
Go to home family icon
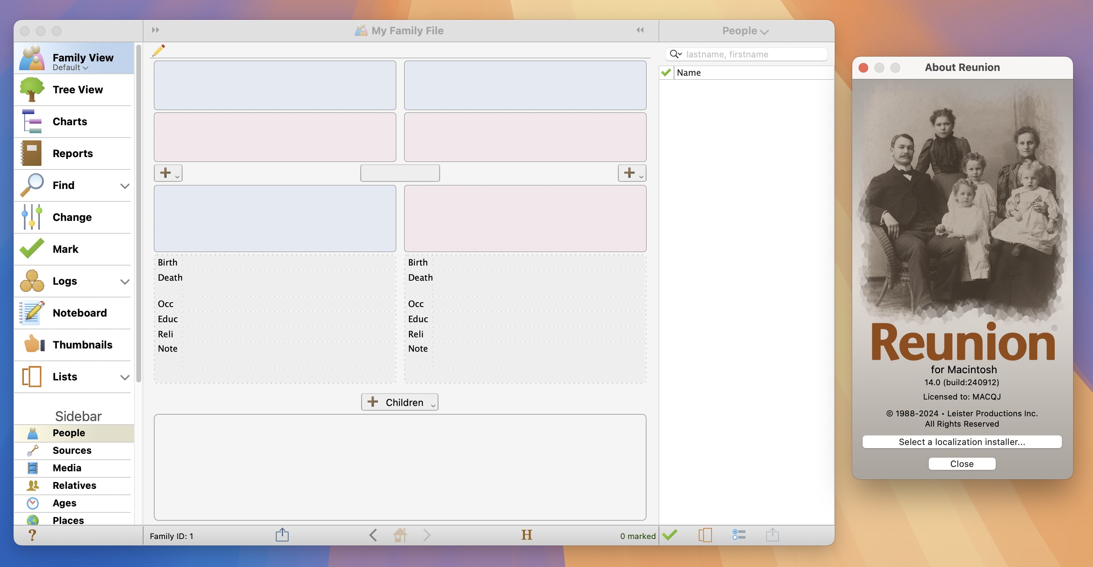click(x=400, y=535)
